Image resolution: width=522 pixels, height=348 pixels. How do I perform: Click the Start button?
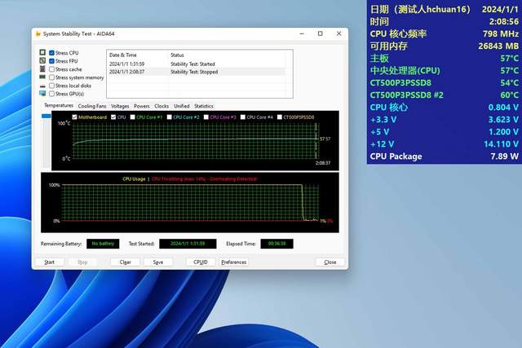click(x=49, y=262)
